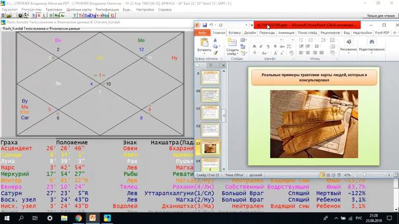The image size is (399, 224).
Task: Toggle italic (К) formatting
Action: (261, 47)
